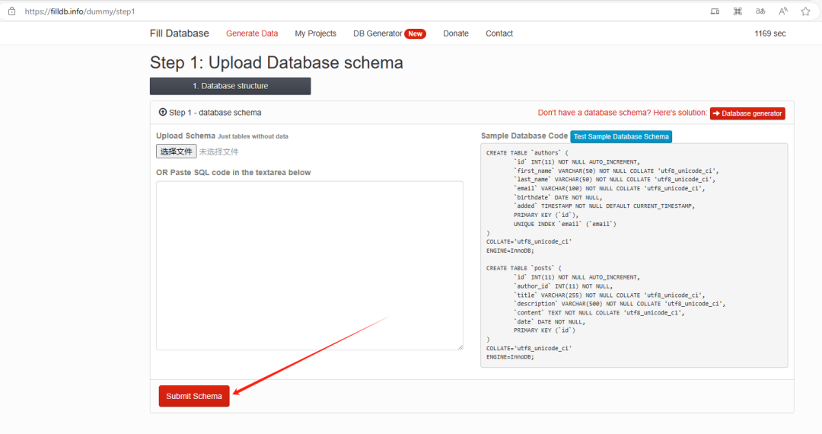Bookmark page with the star icon
Image resolution: width=822 pixels, height=434 pixels.
coord(806,11)
